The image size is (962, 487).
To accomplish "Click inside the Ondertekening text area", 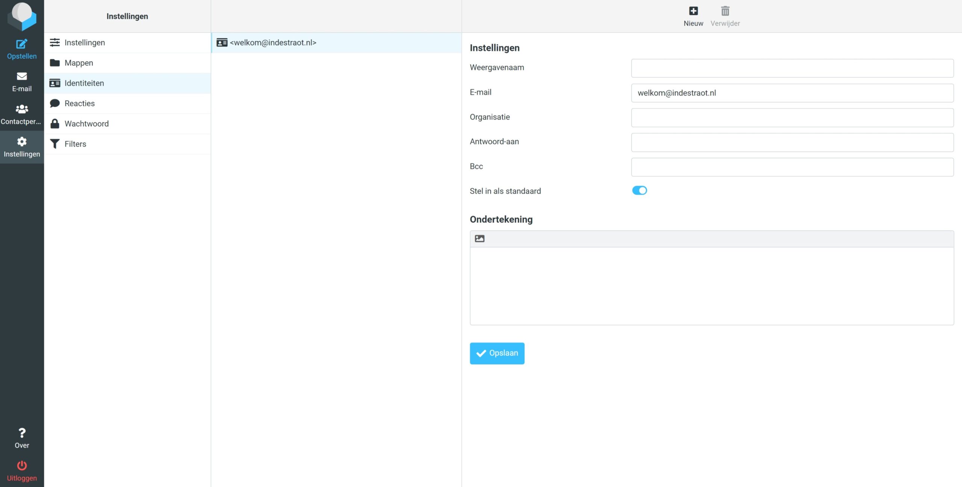I will tap(711, 286).
